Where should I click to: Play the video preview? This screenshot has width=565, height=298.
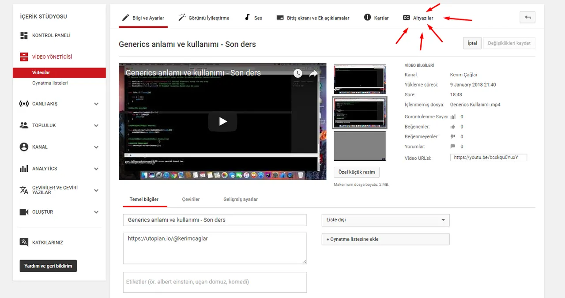click(223, 121)
